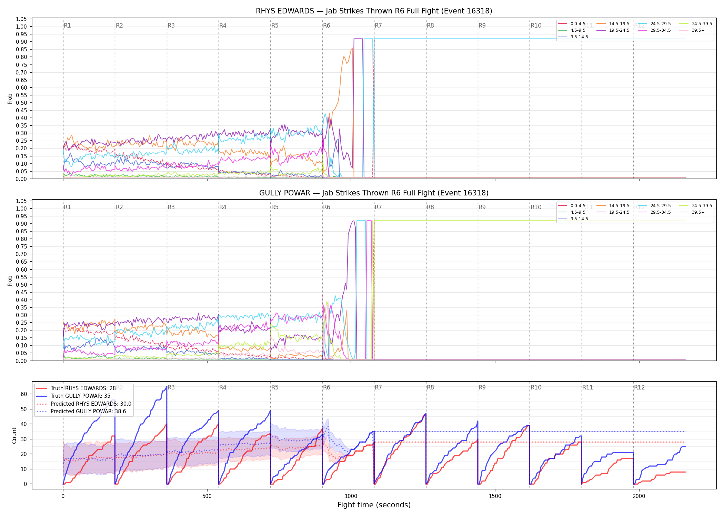Viewport: 724px width, 517px height.
Task: Click the RHYS EDWARDS Jab Strikes chart title
Action: [374, 11]
